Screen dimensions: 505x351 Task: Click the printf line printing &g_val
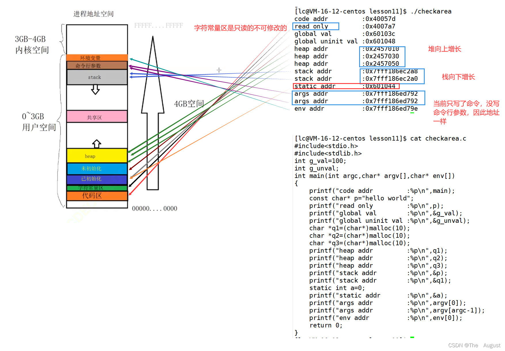pyautogui.click(x=386, y=213)
